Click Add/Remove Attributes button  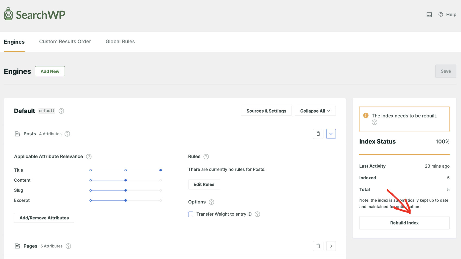point(44,218)
